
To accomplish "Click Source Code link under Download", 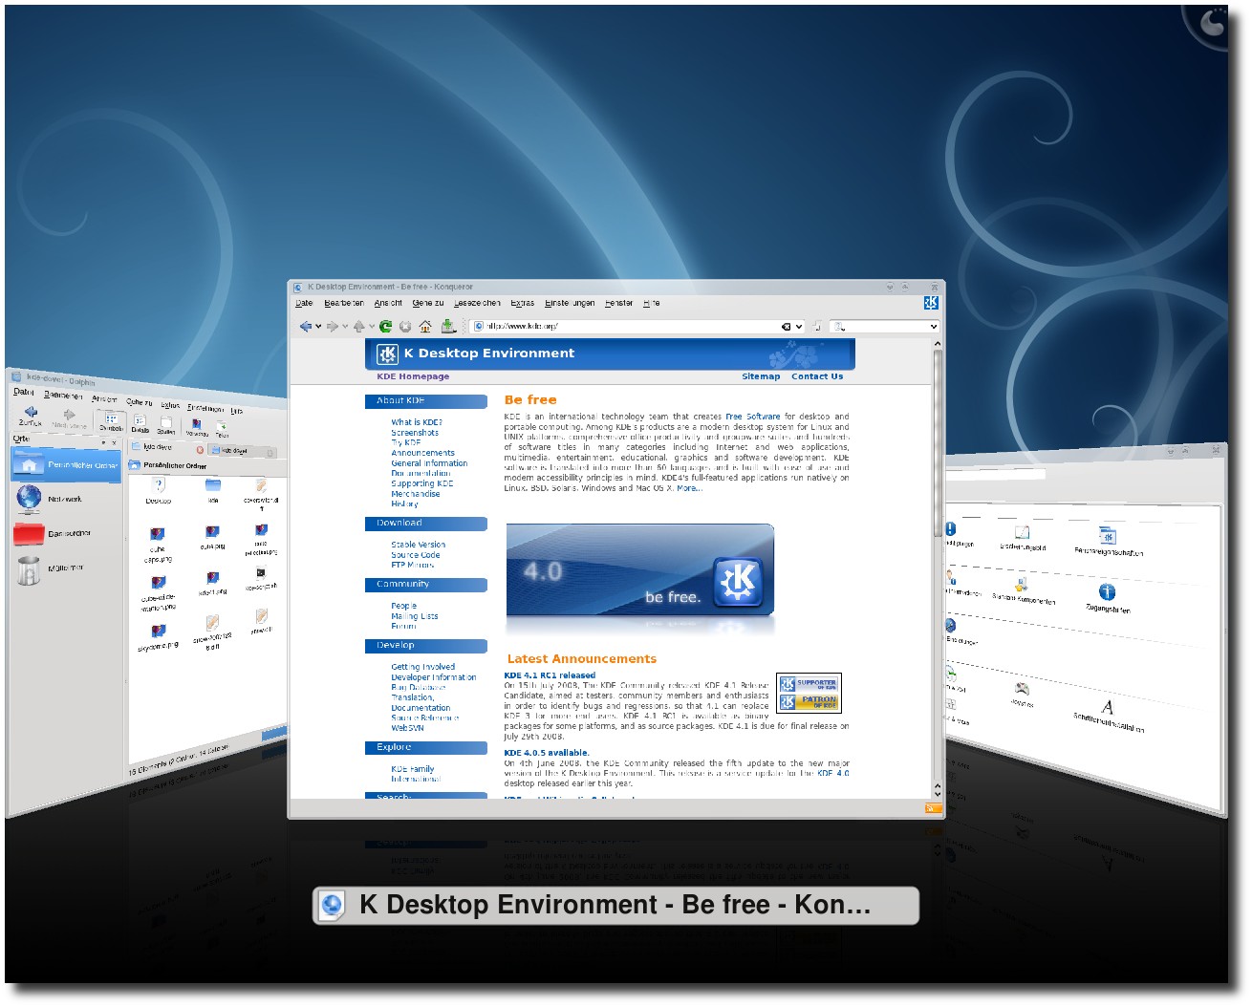I will (x=416, y=555).
